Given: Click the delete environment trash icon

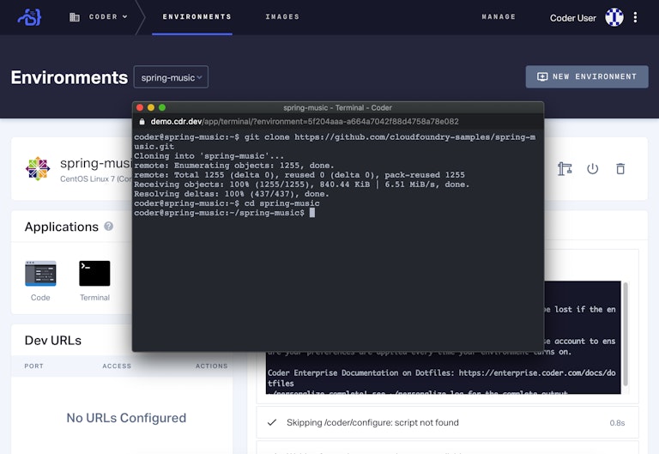Looking at the screenshot, I should click(620, 168).
